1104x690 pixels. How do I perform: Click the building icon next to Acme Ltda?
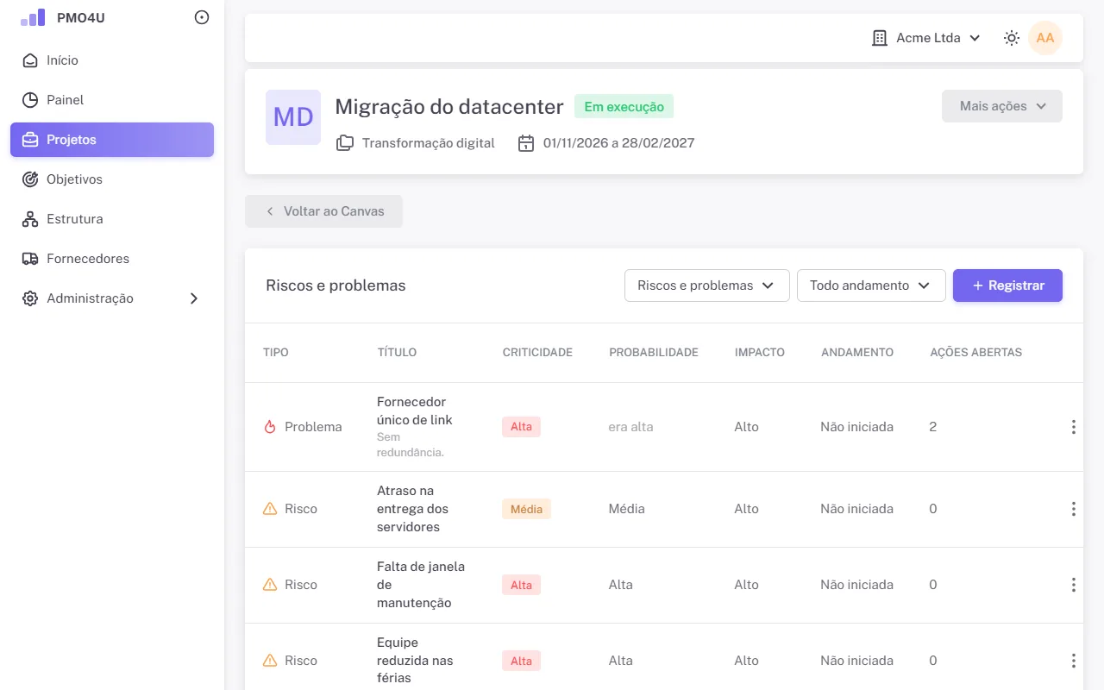pyautogui.click(x=880, y=38)
